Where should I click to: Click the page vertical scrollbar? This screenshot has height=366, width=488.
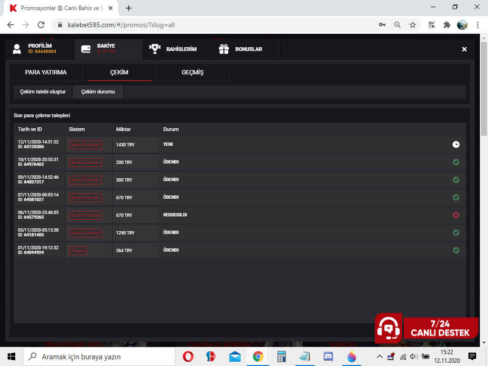coord(484,89)
